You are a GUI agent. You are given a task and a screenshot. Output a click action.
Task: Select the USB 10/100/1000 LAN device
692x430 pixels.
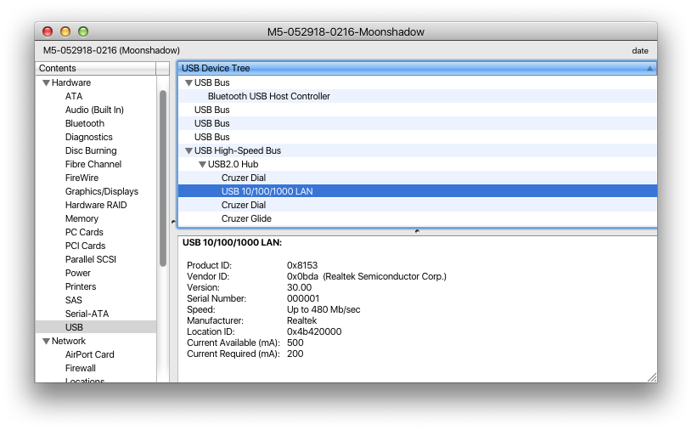coord(267,191)
